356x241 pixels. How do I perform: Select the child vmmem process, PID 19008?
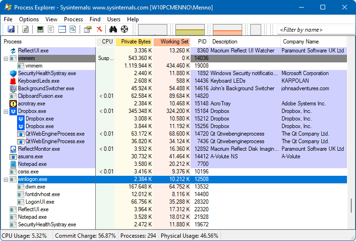tap(174, 66)
